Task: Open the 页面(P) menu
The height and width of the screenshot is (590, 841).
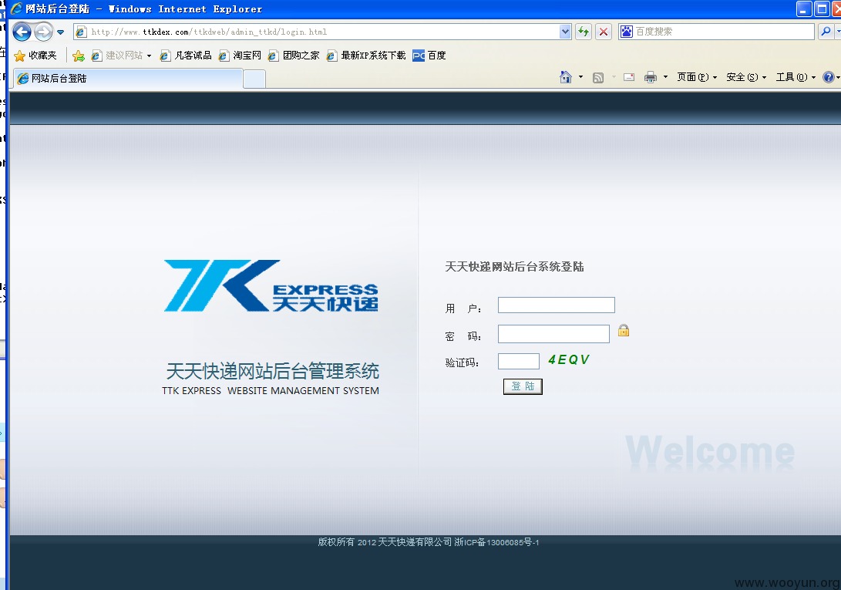Action: point(697,77)
